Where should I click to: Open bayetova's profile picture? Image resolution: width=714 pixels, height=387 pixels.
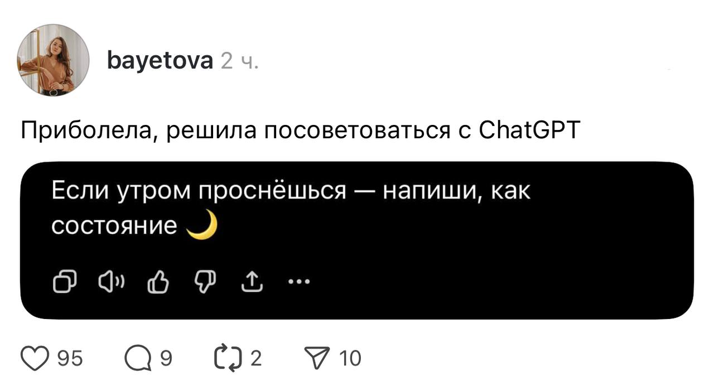point(54,60)
